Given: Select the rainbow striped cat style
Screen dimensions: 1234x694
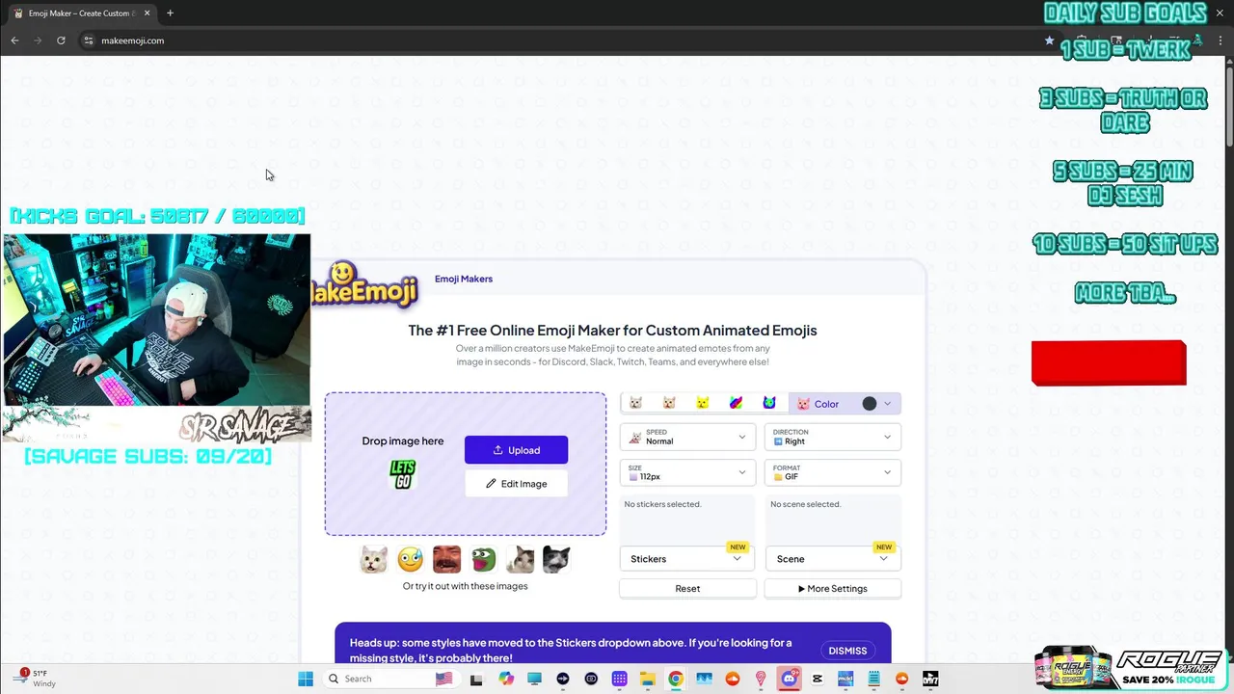Looking at the screenshot, I should click(737, 404).
